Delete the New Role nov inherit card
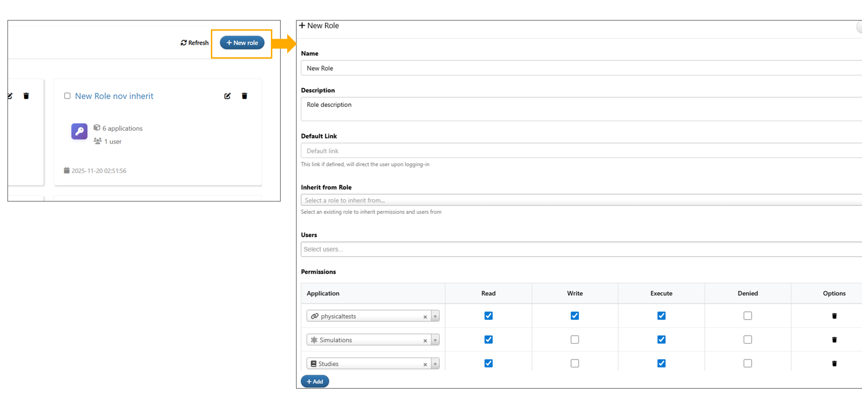Viewport: 862px width, 404px height. point(244,96)
